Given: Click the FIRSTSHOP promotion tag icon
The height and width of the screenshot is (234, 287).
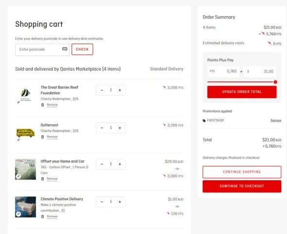Looking at the screenshot, I should coord(204,120).
